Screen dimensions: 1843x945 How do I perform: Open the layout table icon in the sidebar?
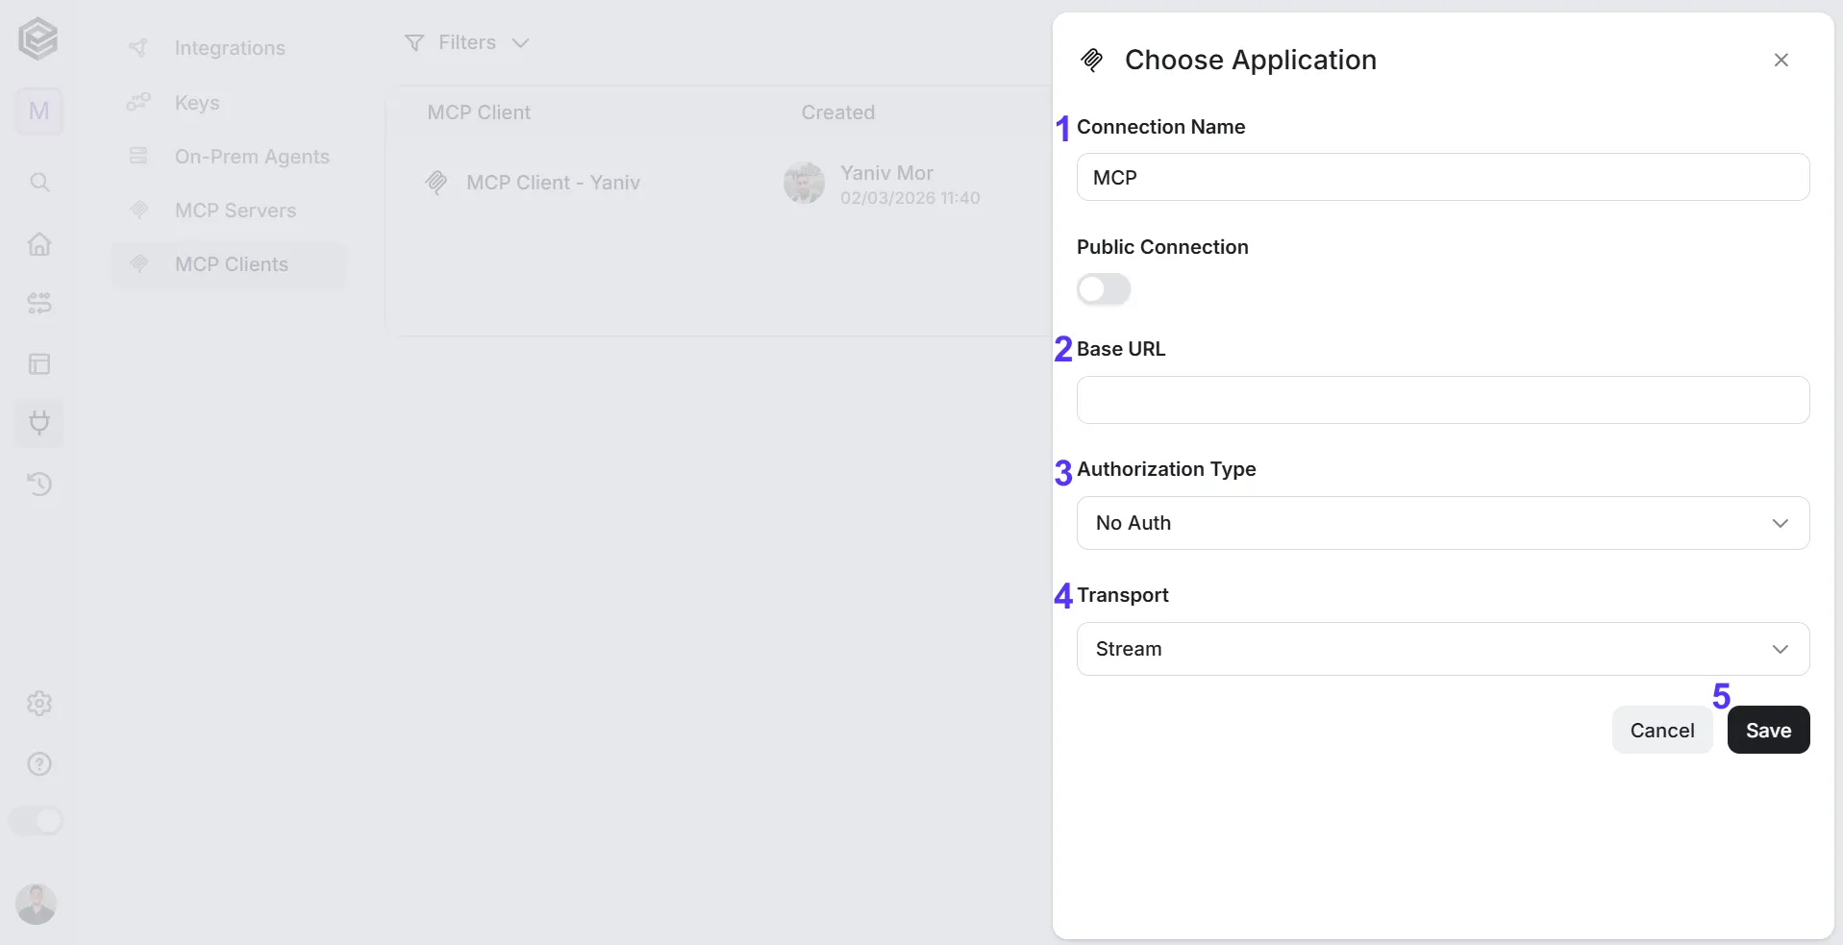coord(39,363)
